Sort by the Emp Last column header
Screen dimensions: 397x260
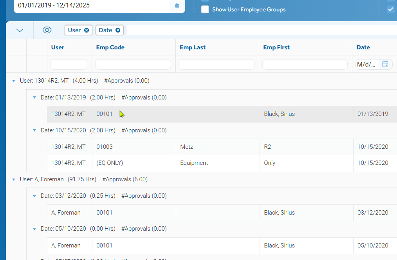[x=193, y=47]
